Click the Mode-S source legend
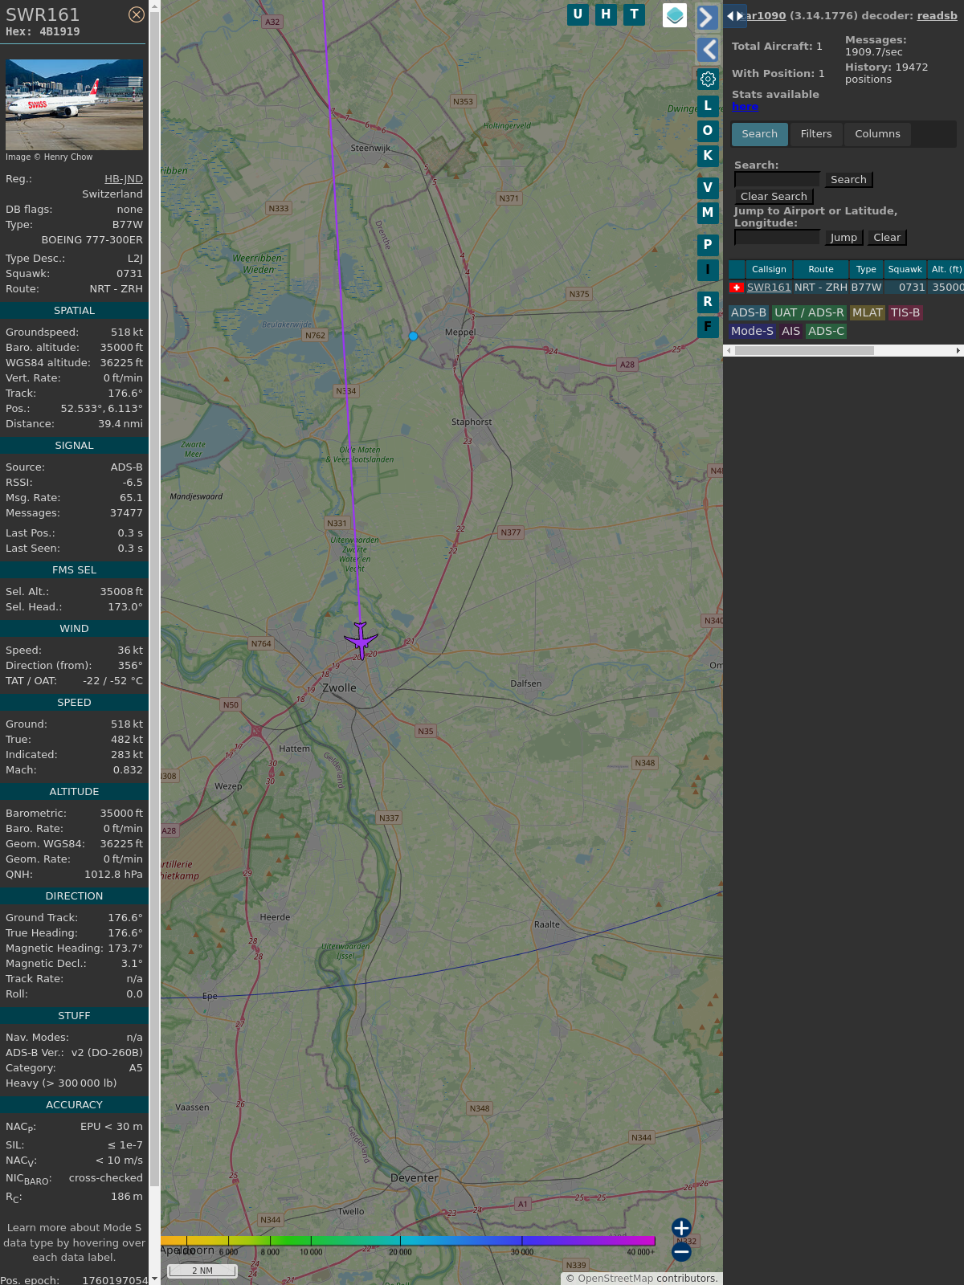The height and width of the screenshot is (1285, 964). point(752,331)
